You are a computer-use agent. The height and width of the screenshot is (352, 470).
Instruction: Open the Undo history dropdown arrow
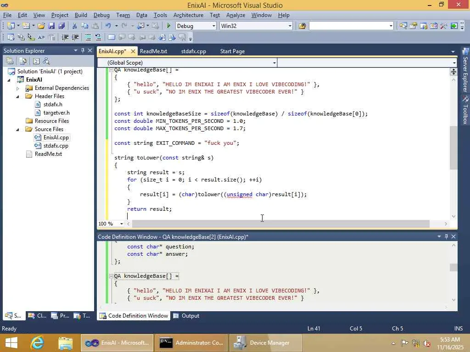[116, 26]
